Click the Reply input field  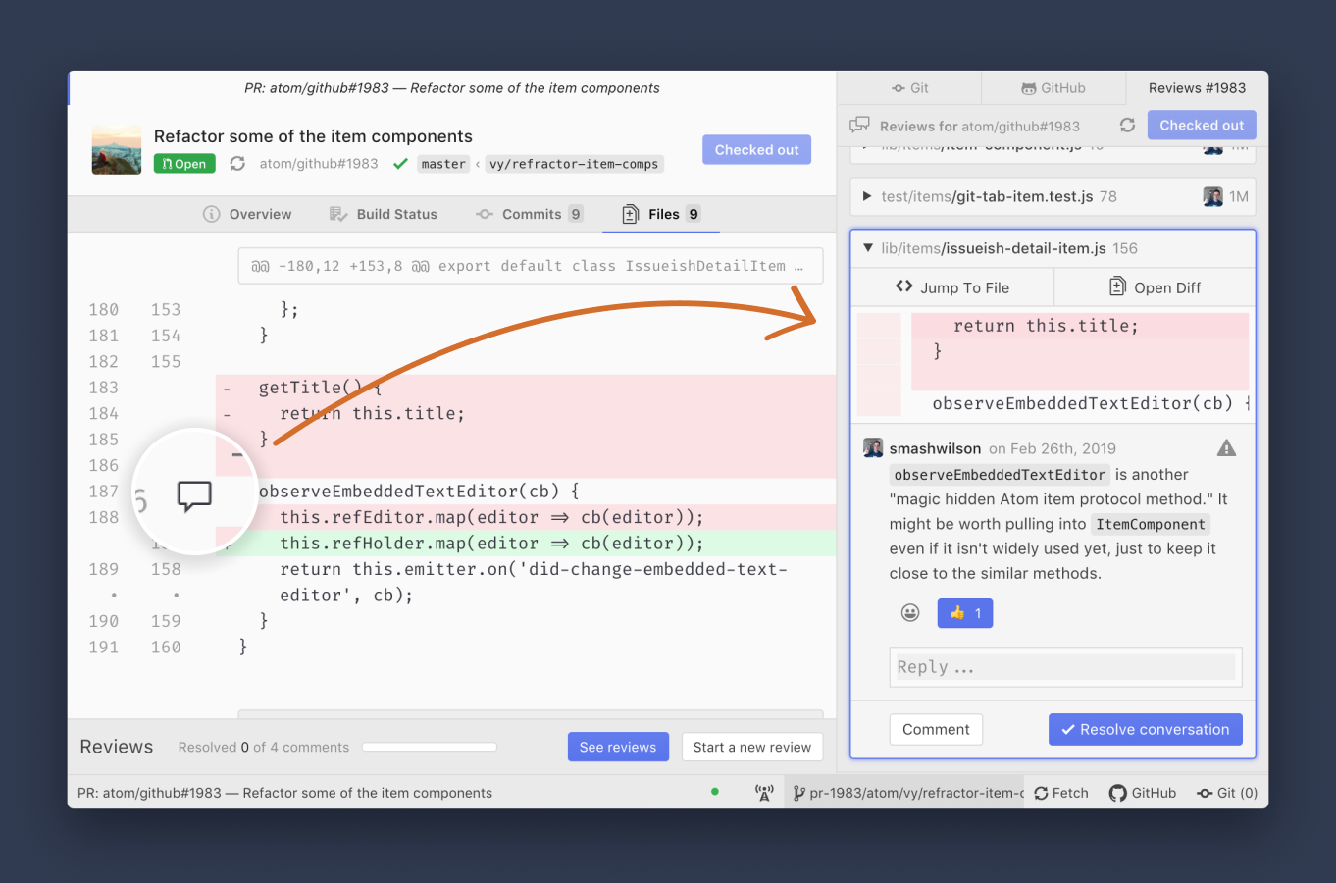(1065, 666)
